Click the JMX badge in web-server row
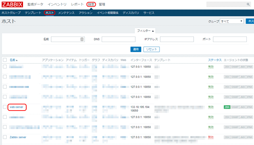Screen dimensions: 254x145 [242, 107]
